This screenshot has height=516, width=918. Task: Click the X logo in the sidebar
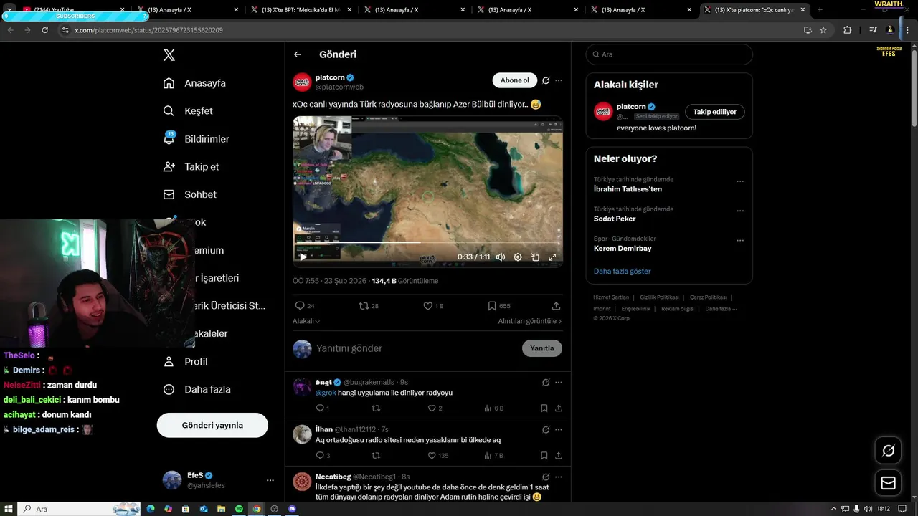click(169, 55)
